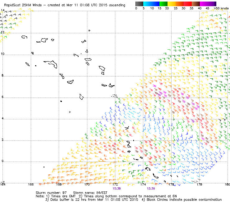Click the '12' latitude axis label
The width and height of the screenshot is (230, 202).
[2, 32]
